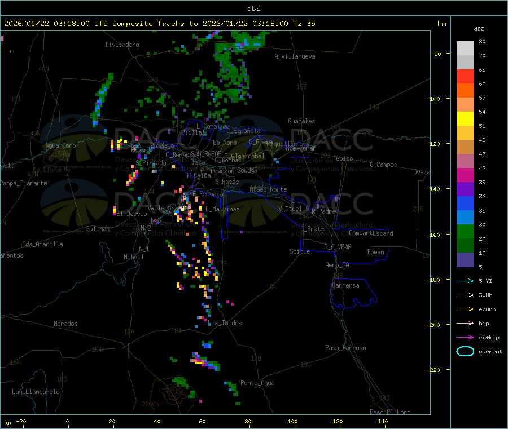
Task: Click the 'G_ALVEAR' map label
Action: click(x=338, y=247)
